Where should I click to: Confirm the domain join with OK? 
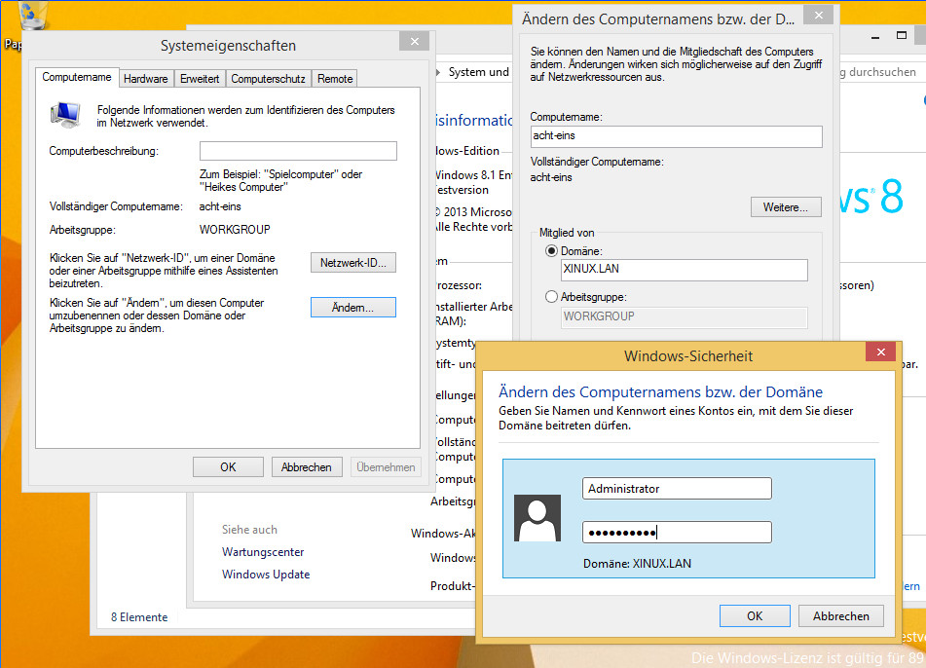pyautogui.click(x=755, y=615)
